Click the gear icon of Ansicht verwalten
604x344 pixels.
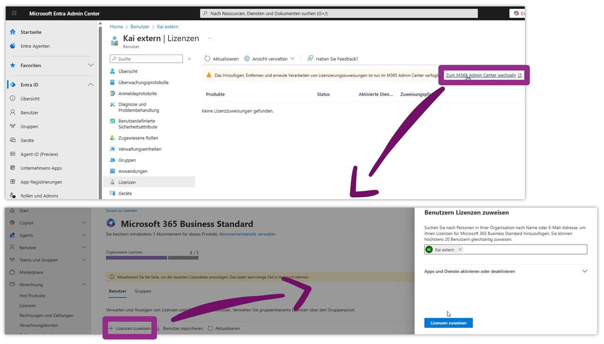coord(247,59)
